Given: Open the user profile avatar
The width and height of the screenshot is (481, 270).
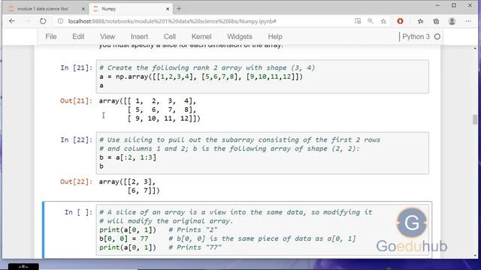Looking at the screenshot, I should [x=452, y=21].
